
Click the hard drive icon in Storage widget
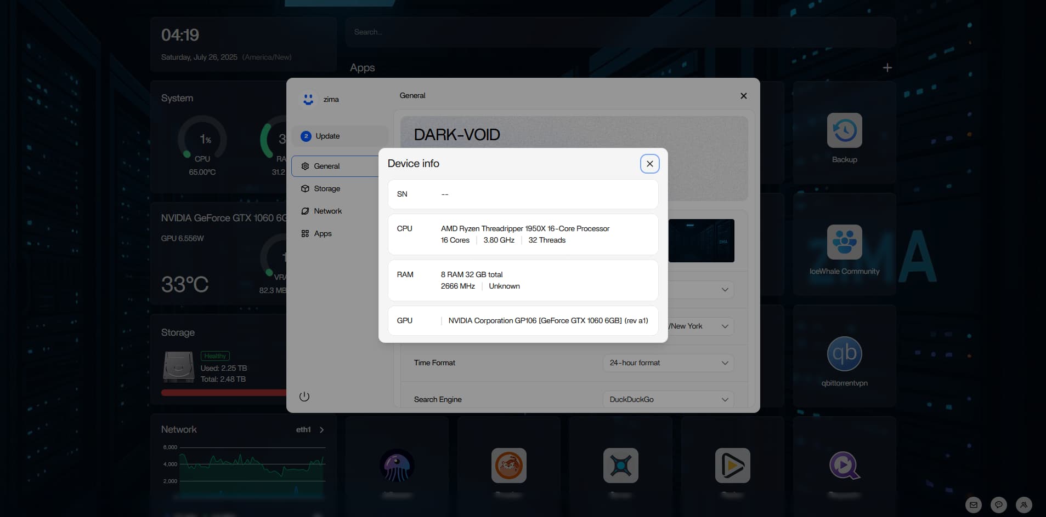point(179,367)
